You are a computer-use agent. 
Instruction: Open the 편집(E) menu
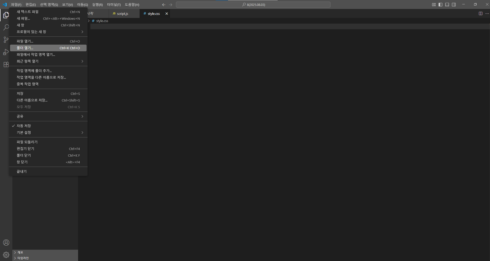coord(31,5)
